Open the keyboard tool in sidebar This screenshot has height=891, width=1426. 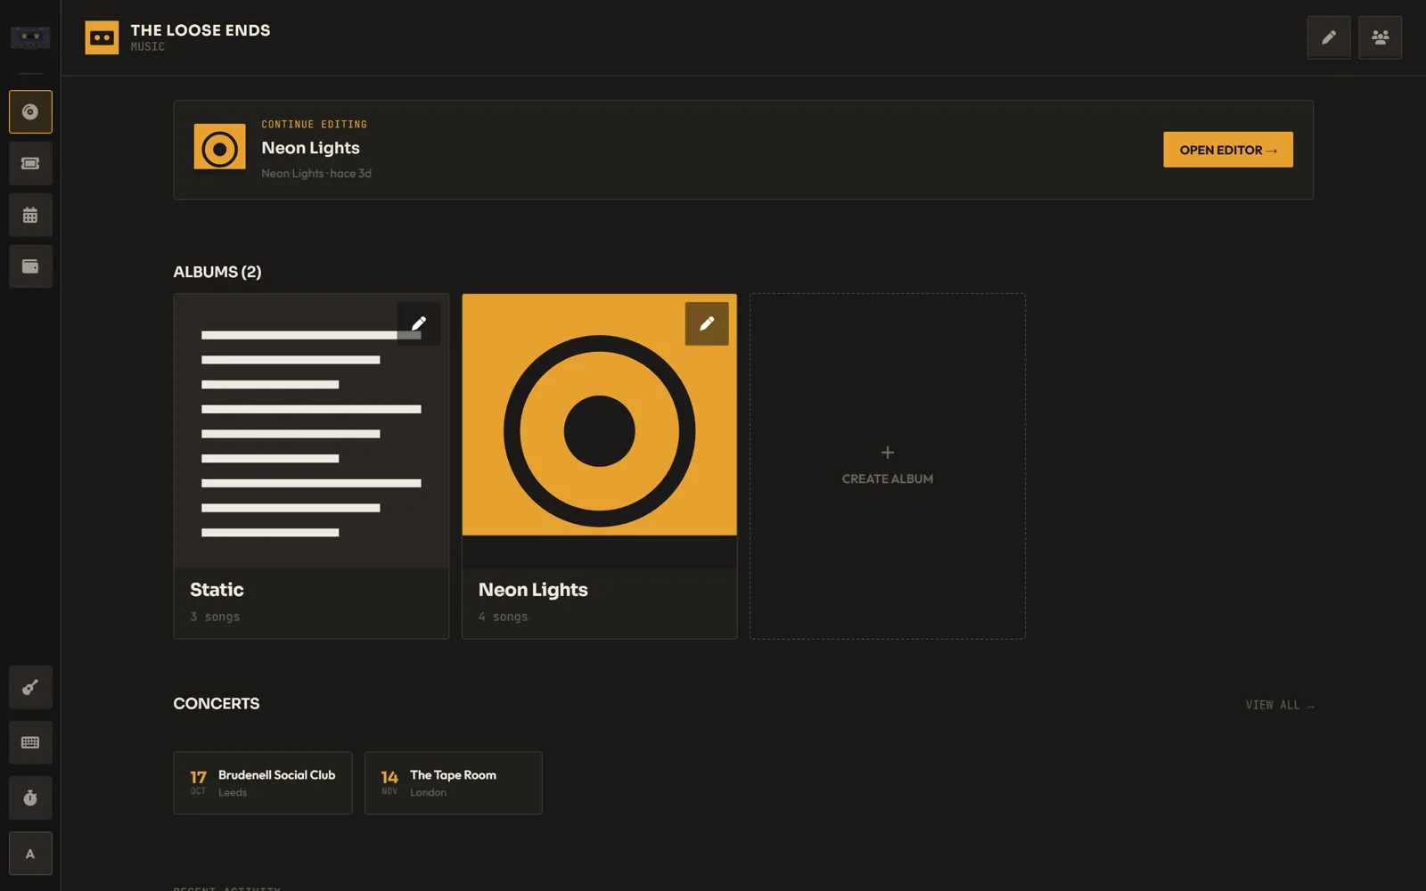coord(30,742)
